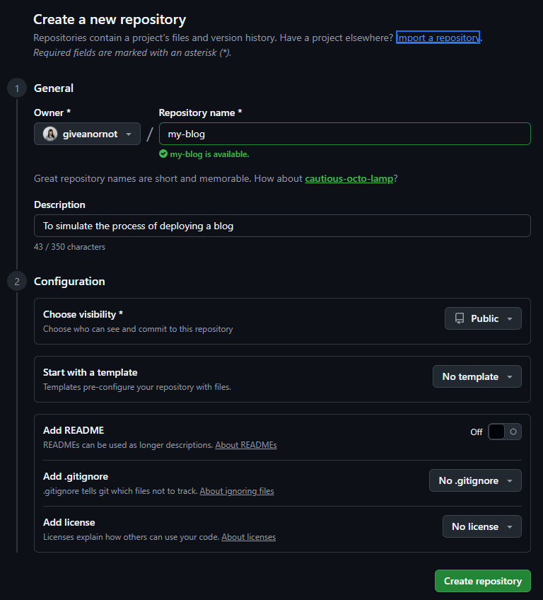Click the green availability checkmark icon
This screenshot has width=543, height=600.
(x=163, y=154)
